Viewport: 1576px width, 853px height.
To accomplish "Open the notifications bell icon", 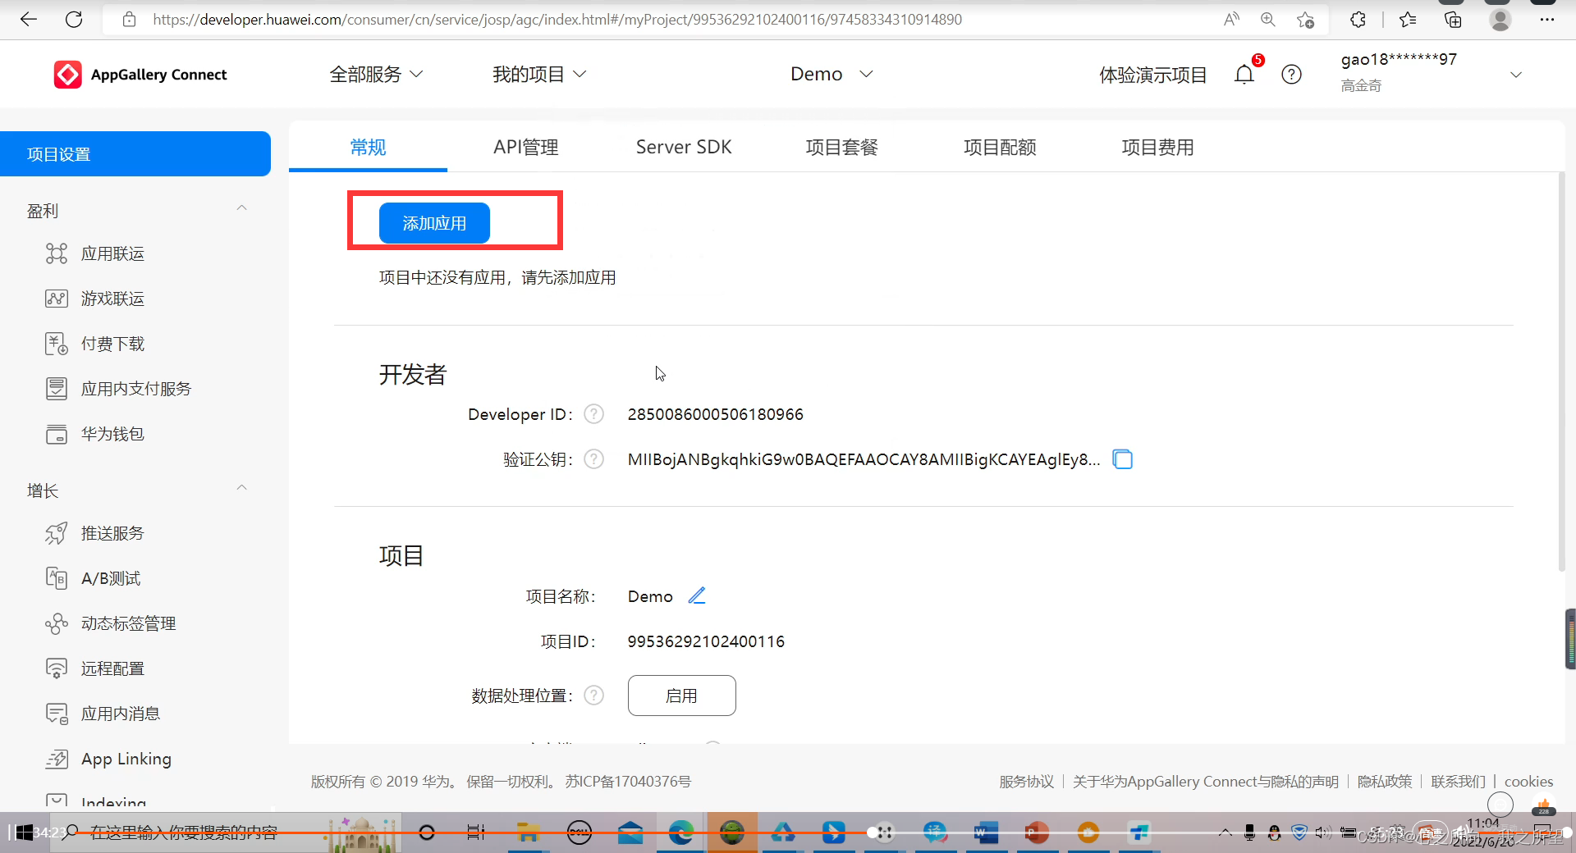I will [1244, 75].
